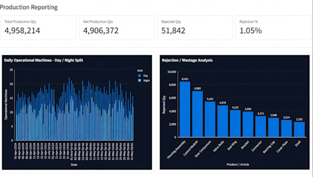Click the 'Connector' axis label
The height and width of the screenshot is (177, 313).
pos(257,146)
